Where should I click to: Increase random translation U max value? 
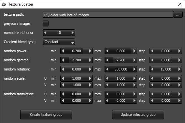[135, 94]
